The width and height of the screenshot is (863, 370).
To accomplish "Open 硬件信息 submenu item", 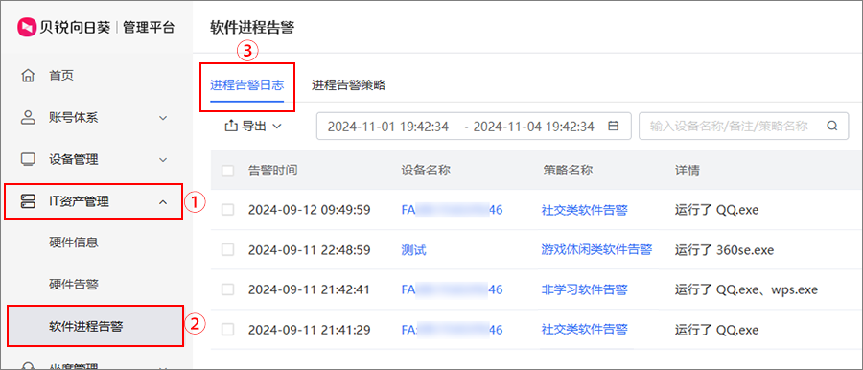I will click(x=74, y=243).
